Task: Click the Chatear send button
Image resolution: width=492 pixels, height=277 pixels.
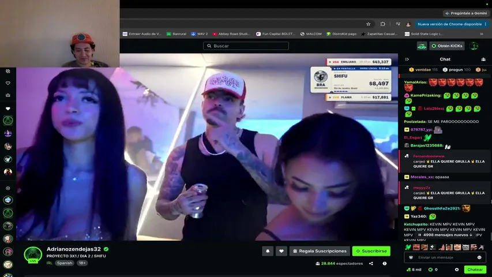Action: [475, 269]
